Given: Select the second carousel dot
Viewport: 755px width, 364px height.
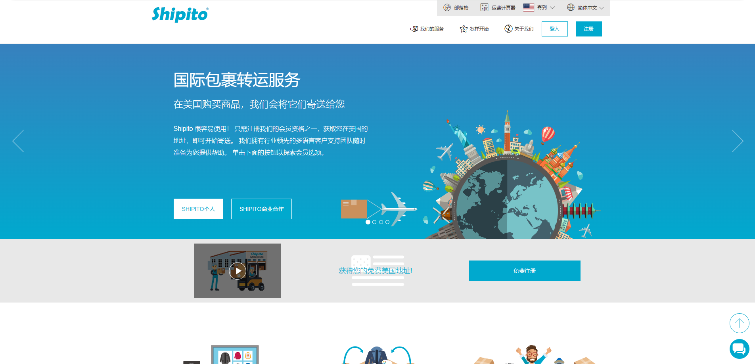Looking at the screenshot, I should coord(374,222).
